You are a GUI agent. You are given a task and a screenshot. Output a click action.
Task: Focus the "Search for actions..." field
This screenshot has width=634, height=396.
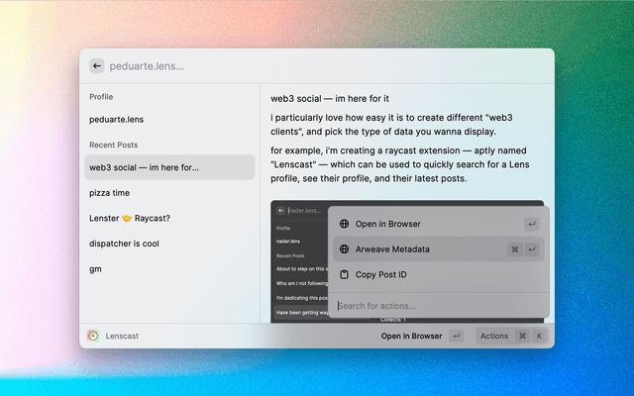click(436, 306)
